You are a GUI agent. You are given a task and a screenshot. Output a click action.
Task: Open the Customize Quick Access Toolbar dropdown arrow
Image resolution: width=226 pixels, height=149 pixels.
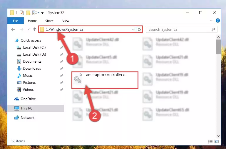(42, 13)
